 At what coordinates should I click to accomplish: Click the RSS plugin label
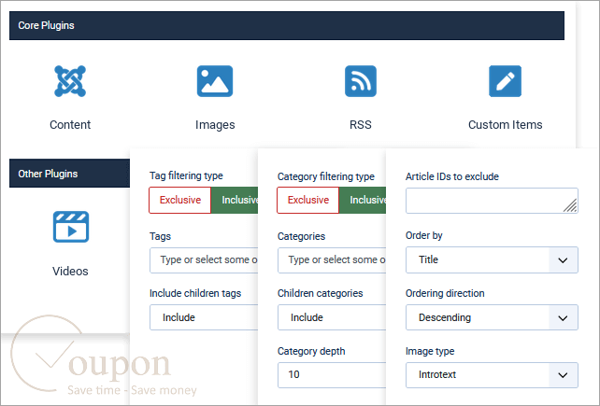point(361,125)
